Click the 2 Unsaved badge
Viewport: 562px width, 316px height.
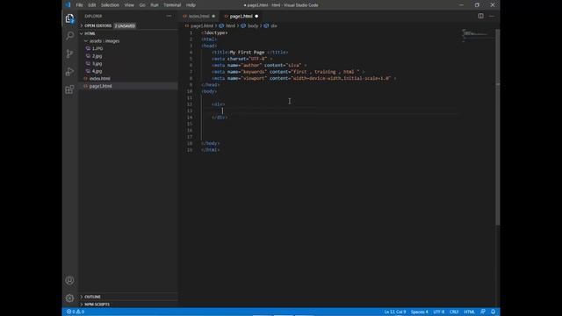pyautogui.click(x=125, y=25)
